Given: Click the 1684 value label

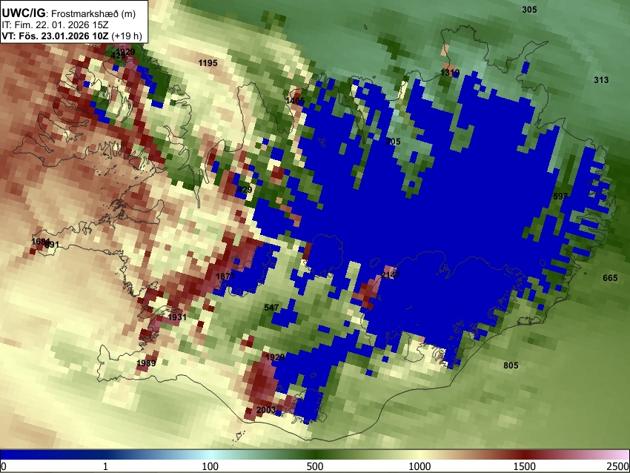Looking at the screenshot, I should pyautogui.click(x=39, y=242).
